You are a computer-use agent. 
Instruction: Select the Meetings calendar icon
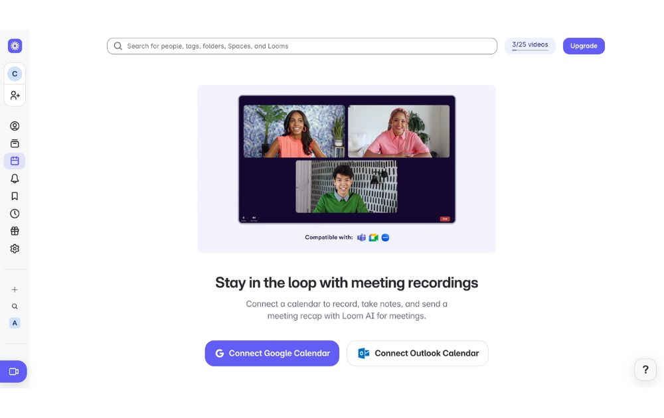(x=15, y=161)
